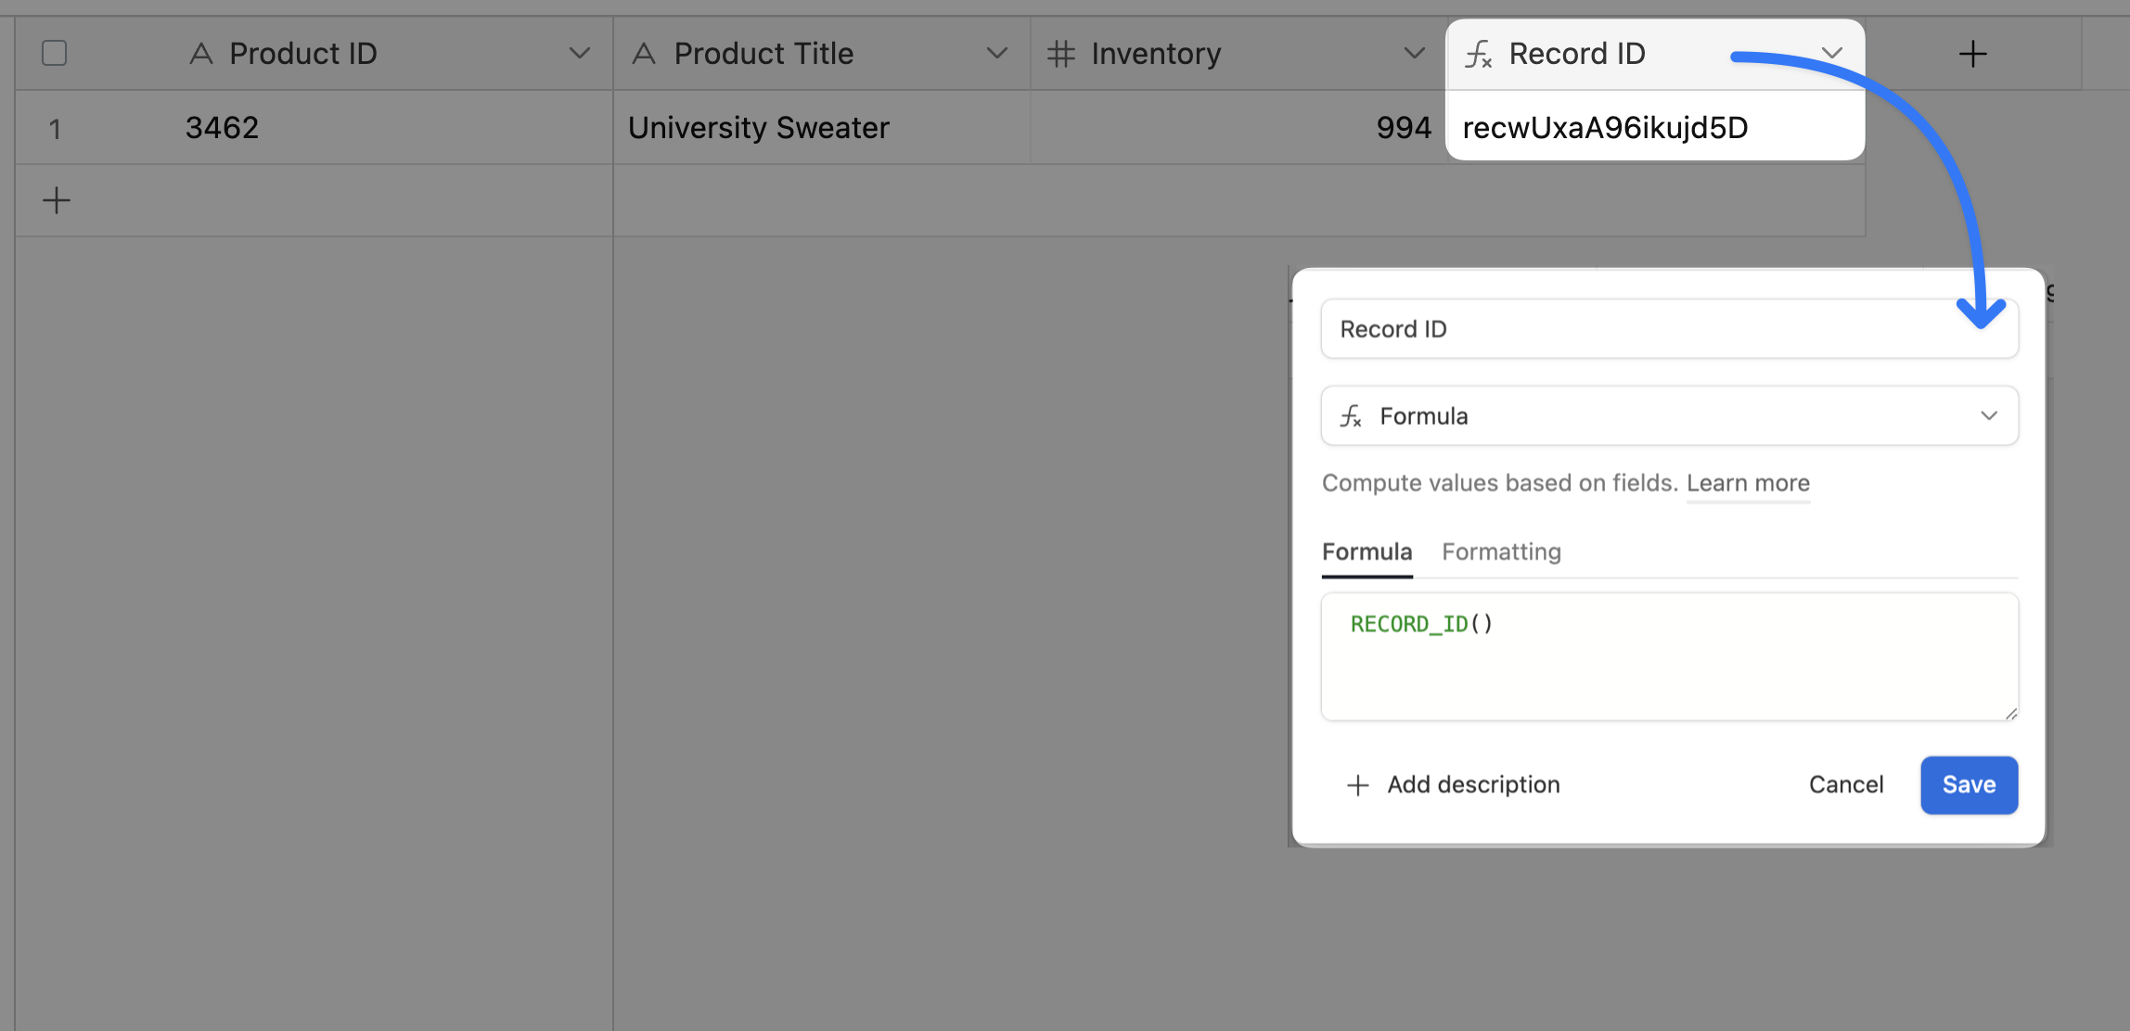Click the text type icon beside Product ID

[200, 54]
